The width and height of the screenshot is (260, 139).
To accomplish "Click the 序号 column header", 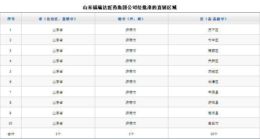I will (11, 19).
